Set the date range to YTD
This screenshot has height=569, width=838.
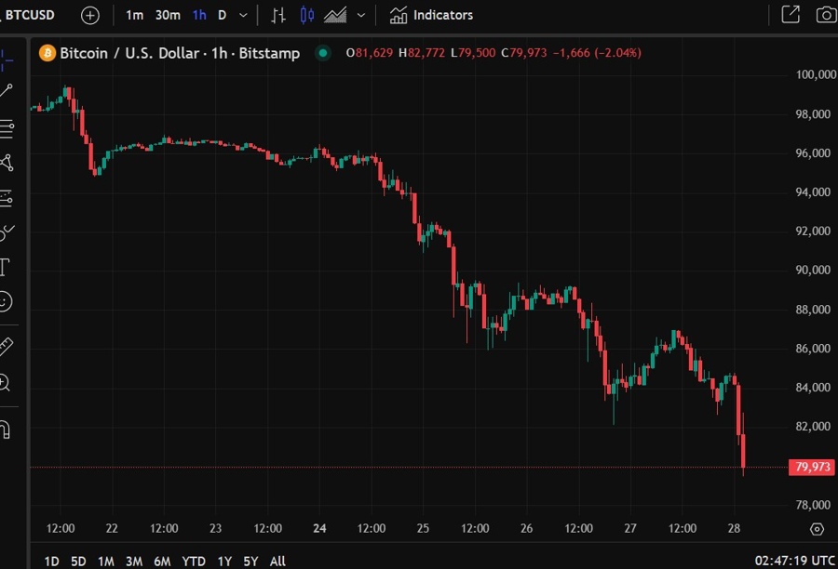(x=194, y=561)
